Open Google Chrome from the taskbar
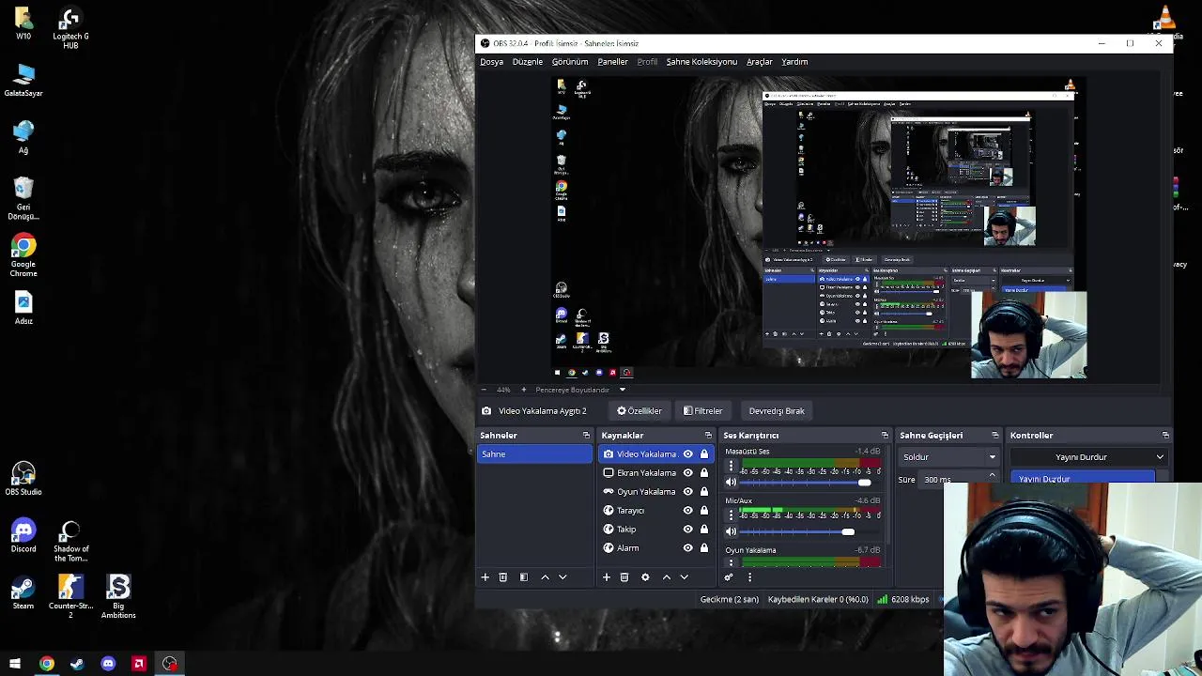The width and height of the screenshot is (1202, 676). tap(46, 664)
